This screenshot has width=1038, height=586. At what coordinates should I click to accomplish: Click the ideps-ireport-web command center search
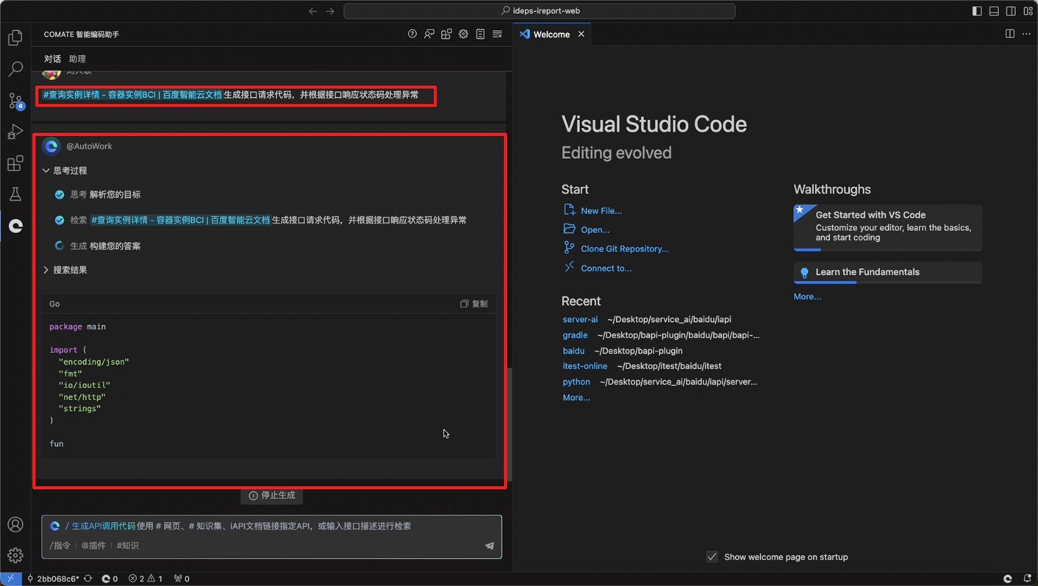(x=540, y=11)
